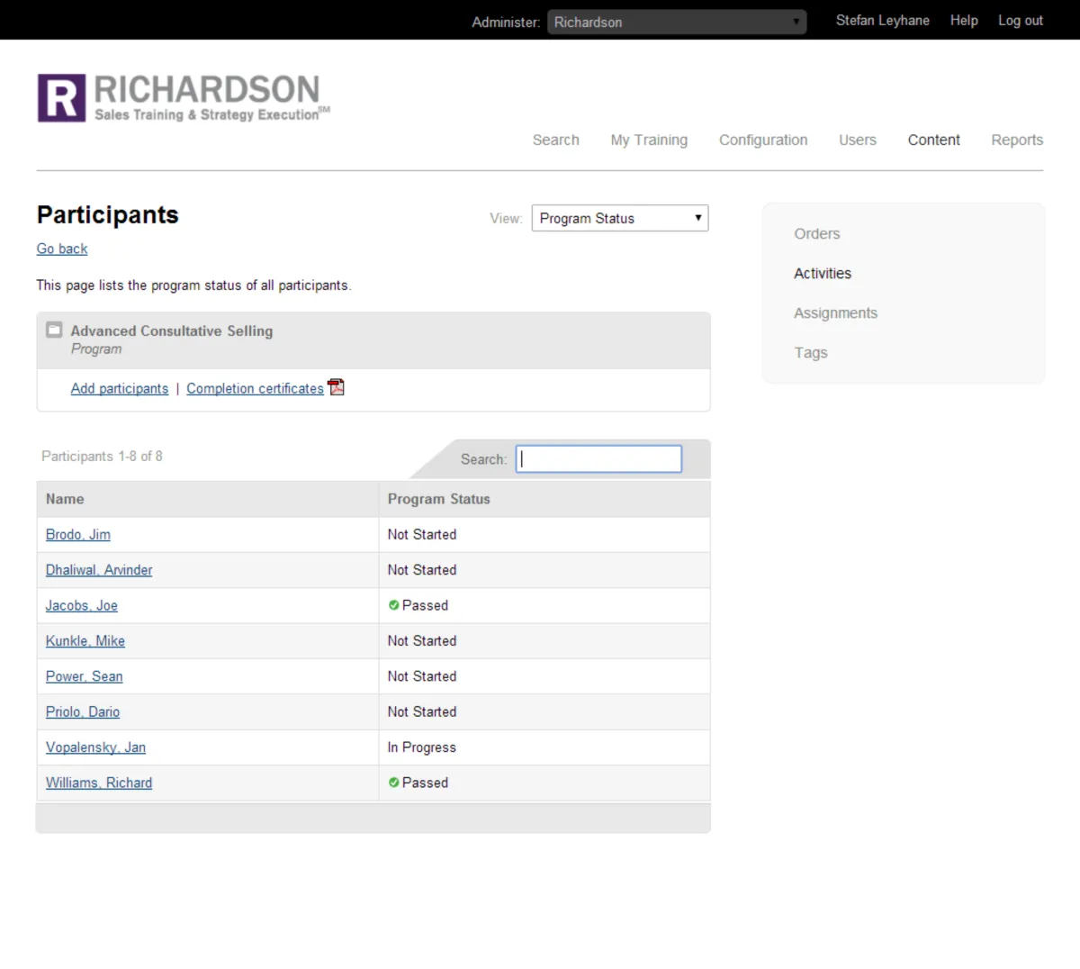Screen dimensions: 1080x969
Task: Open the Reports menu
Action: coord(1017,140)
